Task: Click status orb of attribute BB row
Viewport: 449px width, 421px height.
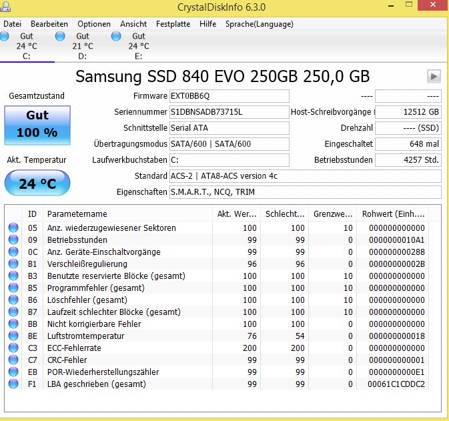Action: pos(13,324)
